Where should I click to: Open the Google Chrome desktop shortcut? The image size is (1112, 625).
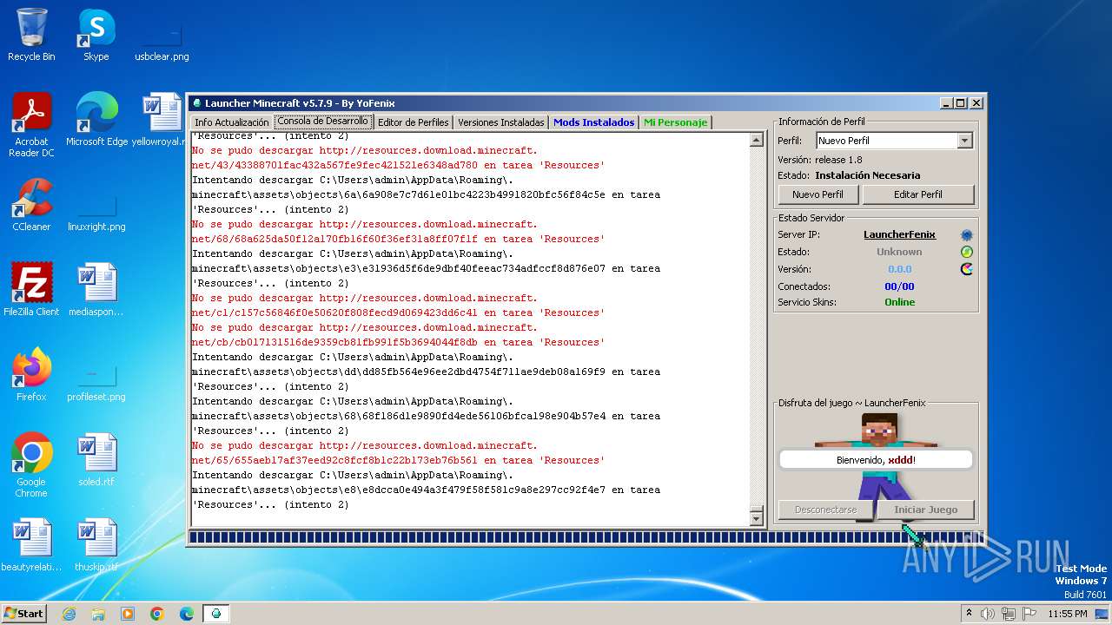pyautogui.click(x=31, y=465)
